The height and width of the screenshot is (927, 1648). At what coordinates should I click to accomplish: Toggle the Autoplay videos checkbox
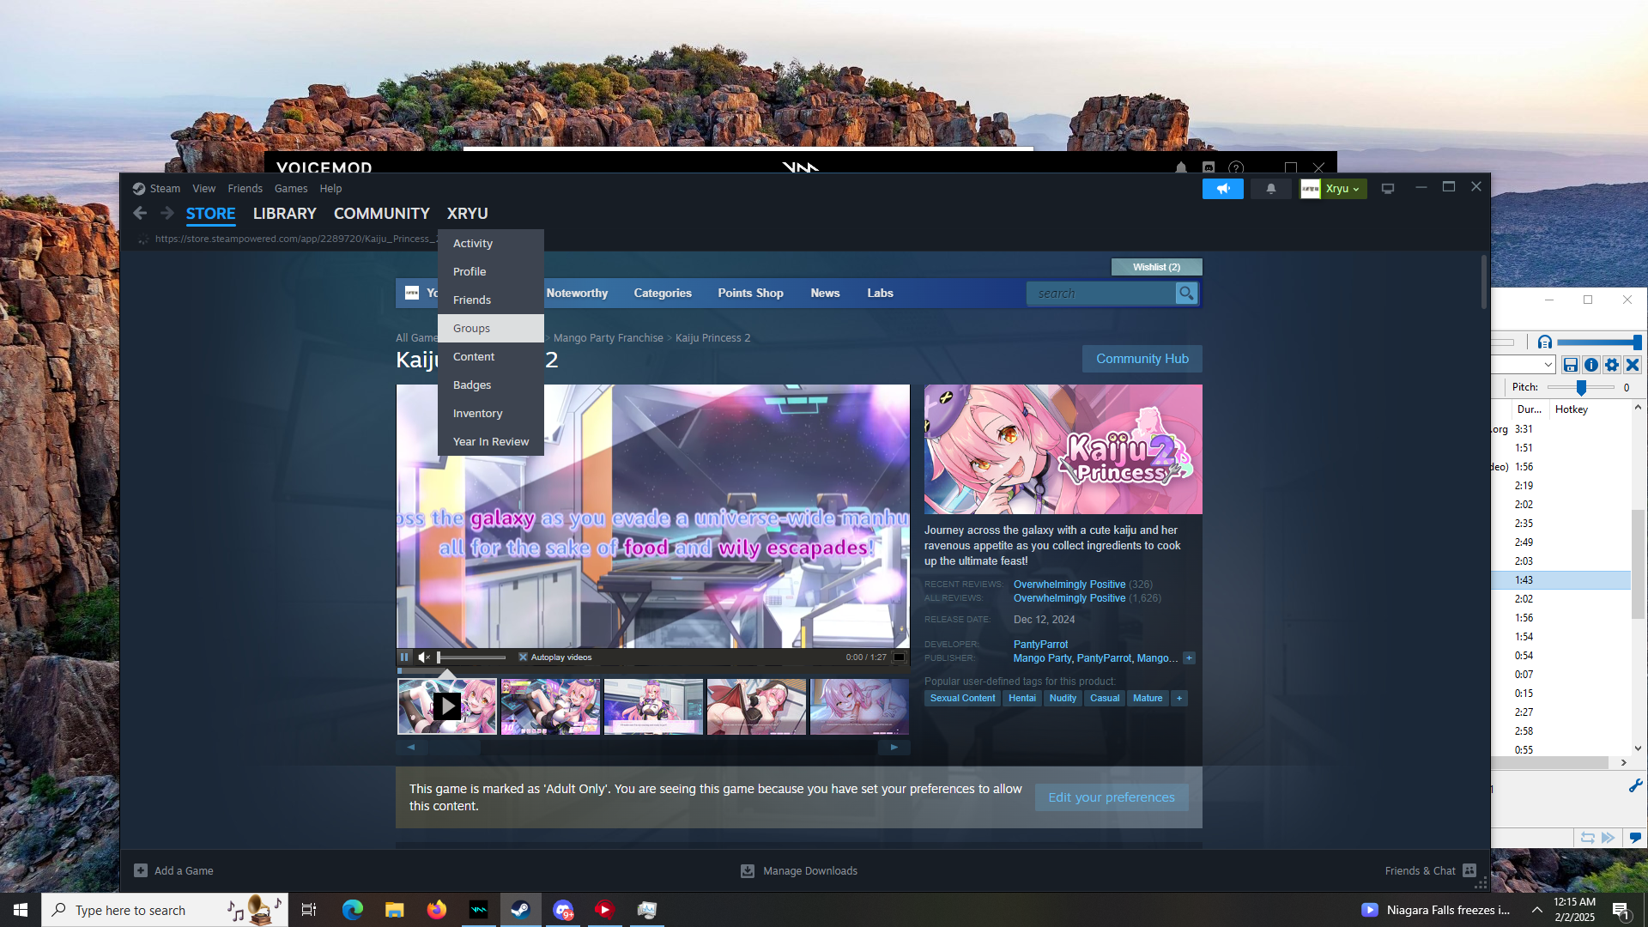coord(523,657)
